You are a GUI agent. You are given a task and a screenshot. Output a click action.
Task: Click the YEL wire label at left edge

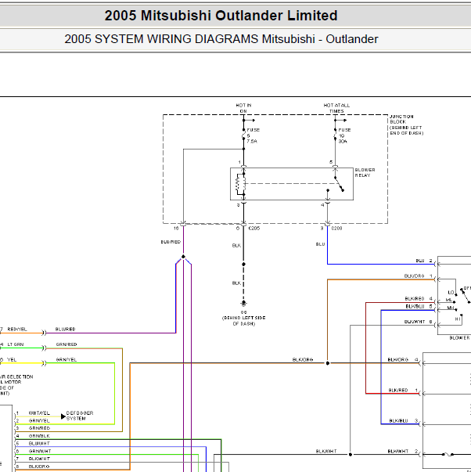pos(12,359)
